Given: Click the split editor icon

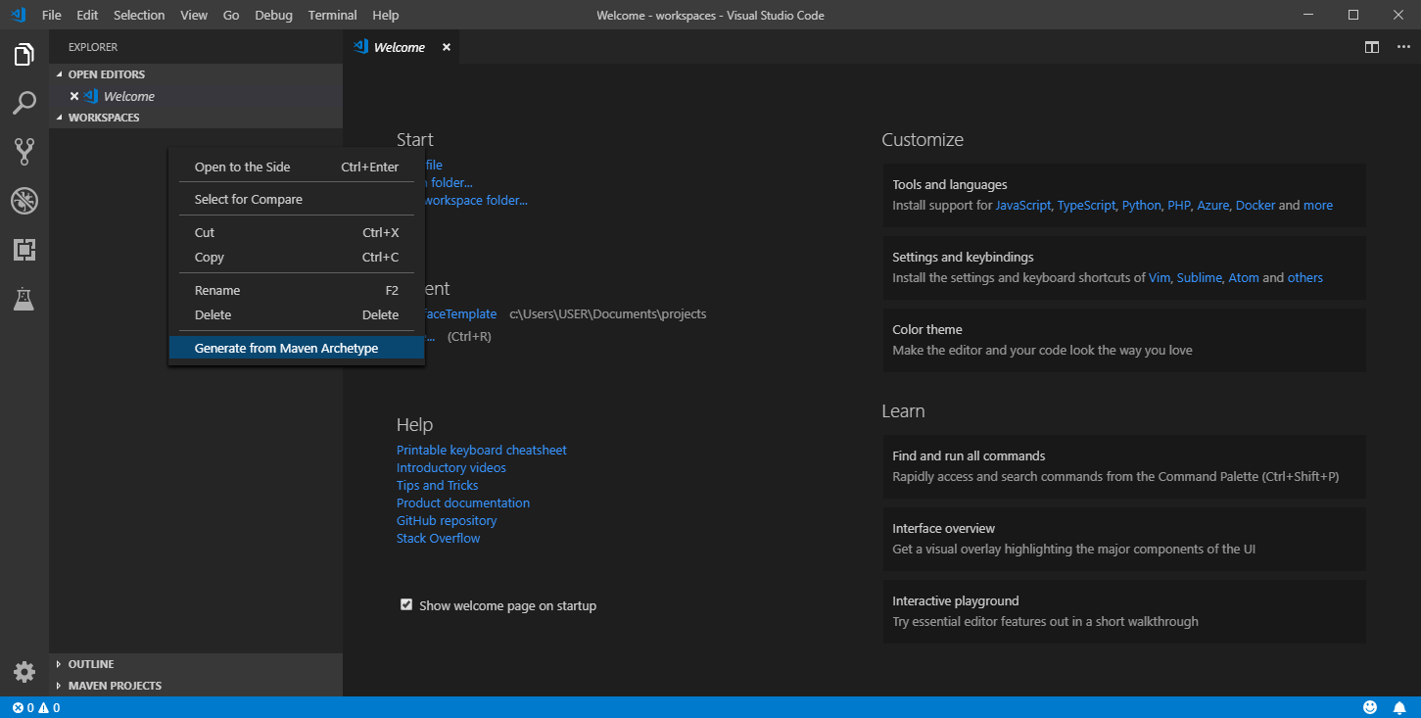Looking at the screenshot, I should click(1372, 47).
